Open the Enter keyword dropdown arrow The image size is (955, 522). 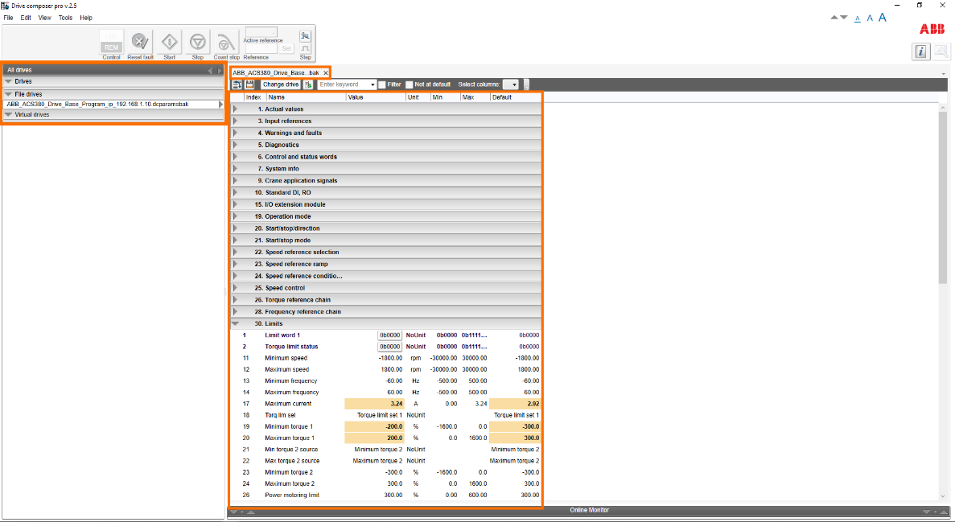click(x=371, y=84)
